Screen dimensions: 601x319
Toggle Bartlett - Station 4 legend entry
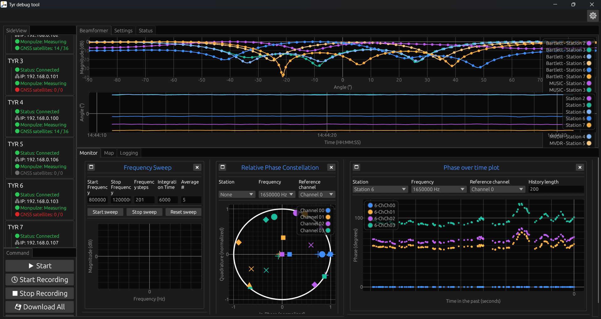[568, 57]
